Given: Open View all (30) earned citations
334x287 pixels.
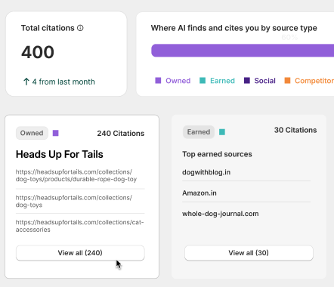Looking at the screenshot, I should click(249, 253).
